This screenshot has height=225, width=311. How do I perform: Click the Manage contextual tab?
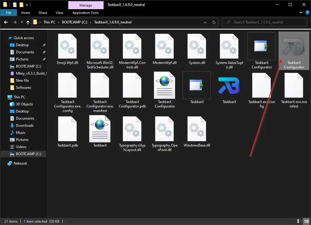pos(86,5)
